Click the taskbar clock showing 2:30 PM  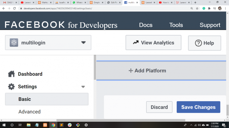coord(215,125)
